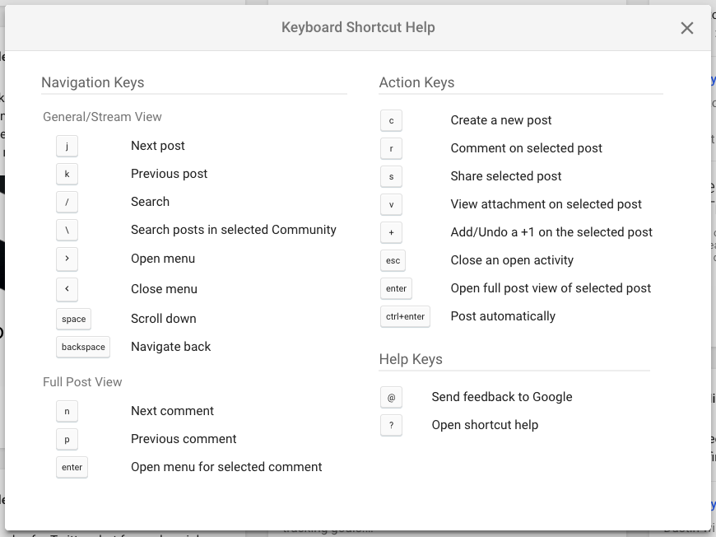
Task: Click the 'backspace' Navigate back key badge
Action: [82, 347]
